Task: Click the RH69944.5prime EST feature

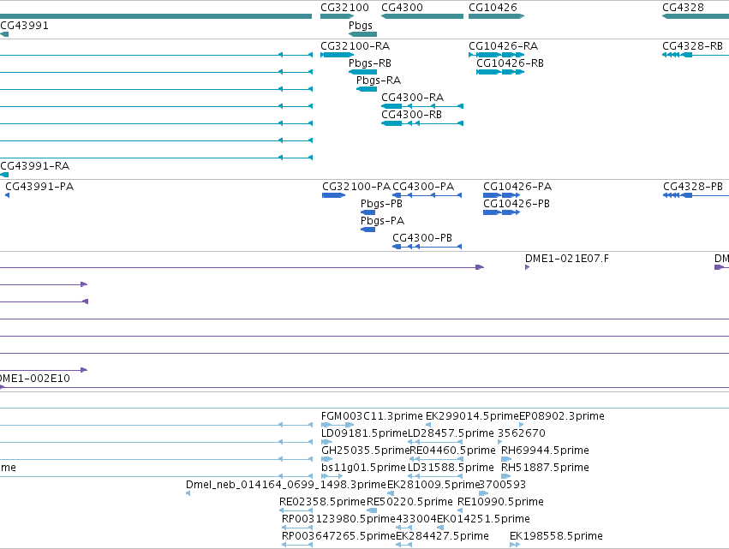Action: coord(506,459)
